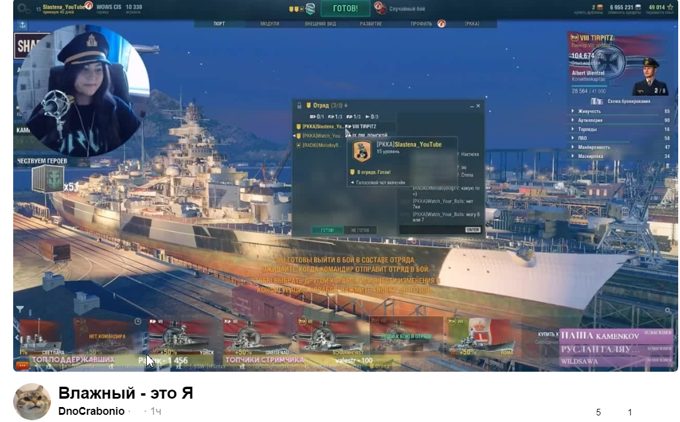Open the random battle type selector icon
This screenshot has width=680, height=422.
[x=380, y=8]
